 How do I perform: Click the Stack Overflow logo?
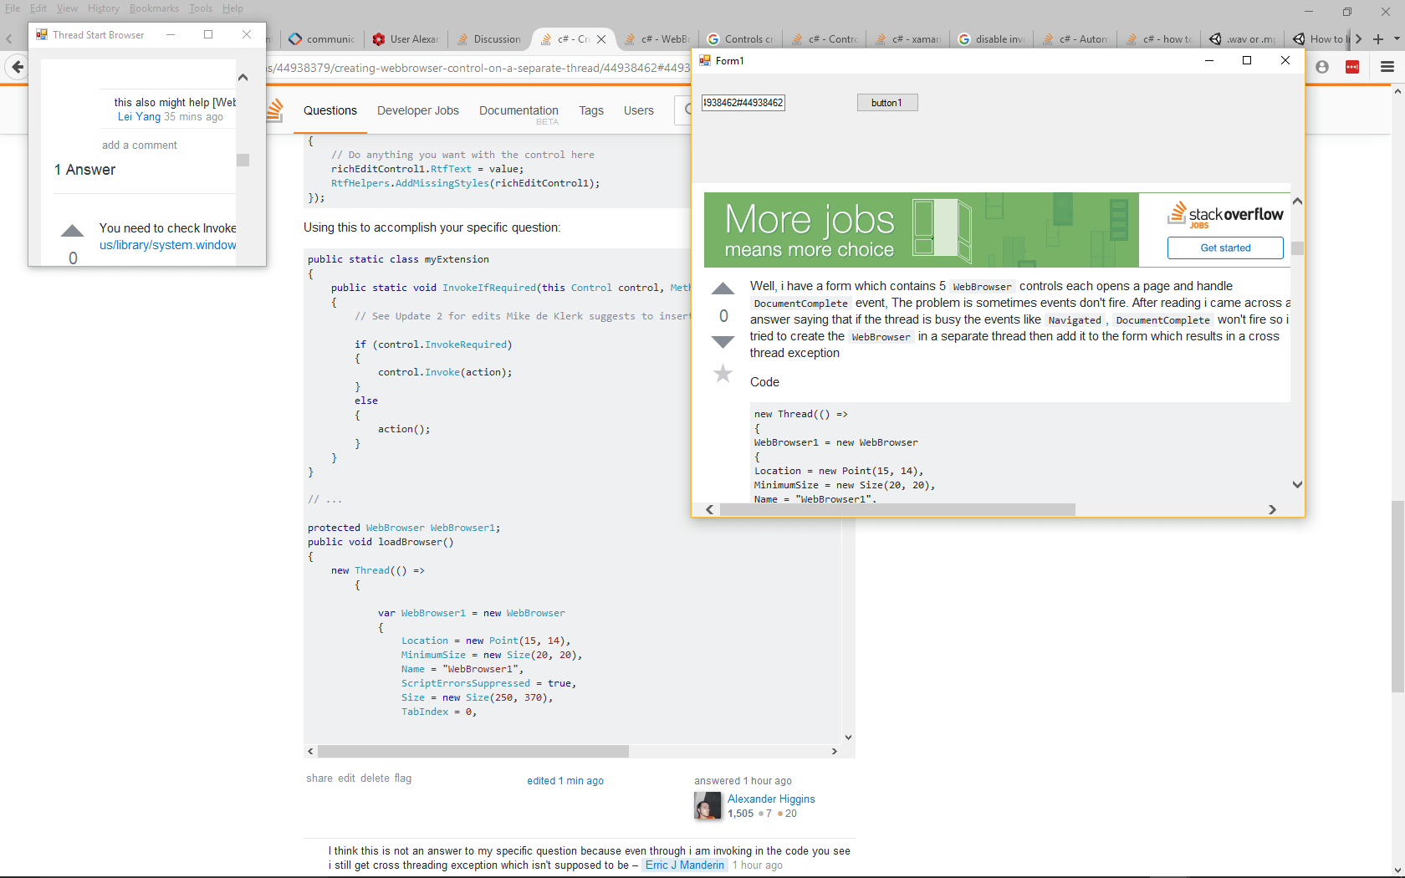[x=276, y=110]
